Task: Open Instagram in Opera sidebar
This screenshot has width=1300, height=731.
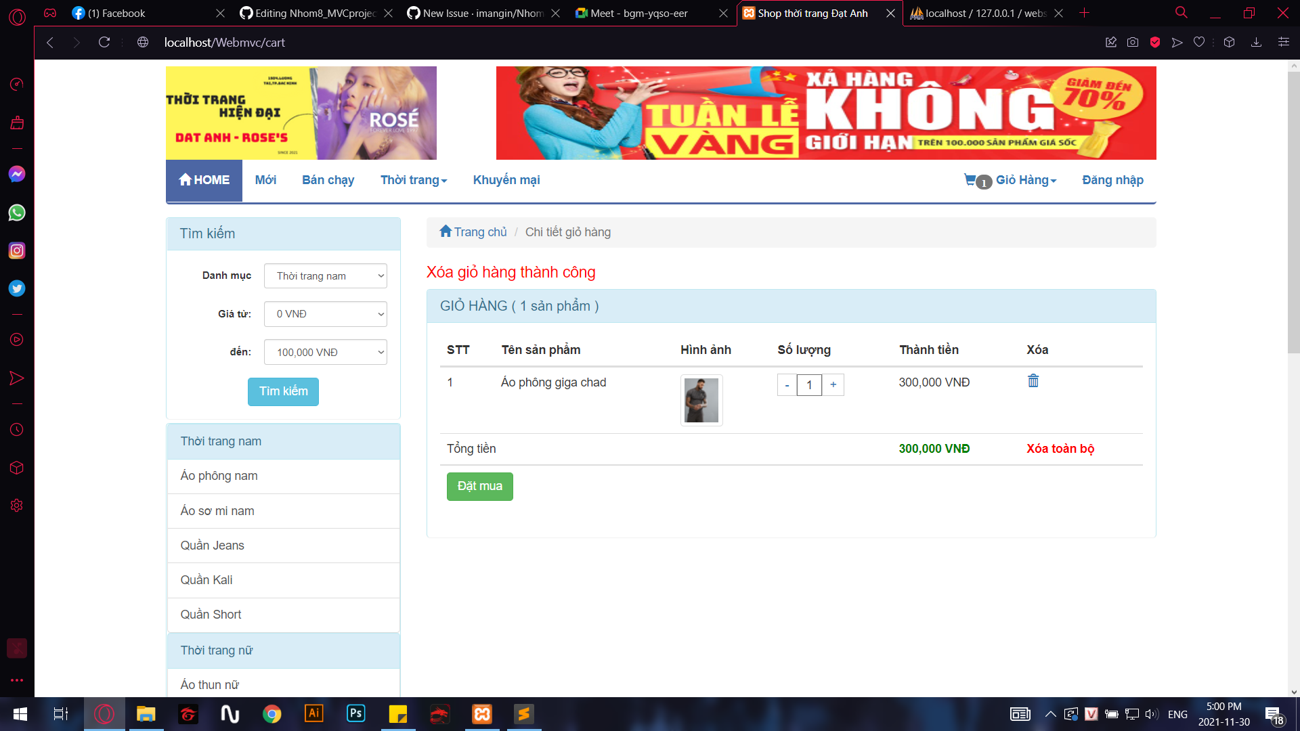Action: coord(17,250)
